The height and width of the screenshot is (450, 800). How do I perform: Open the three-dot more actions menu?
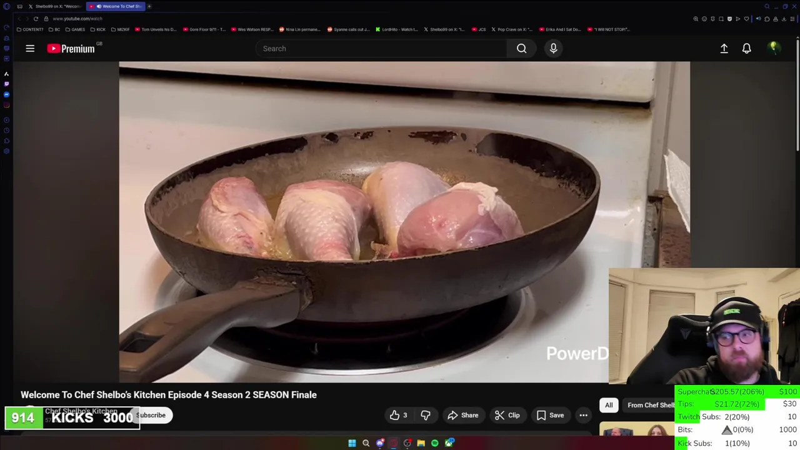click(x=583, y=415)
